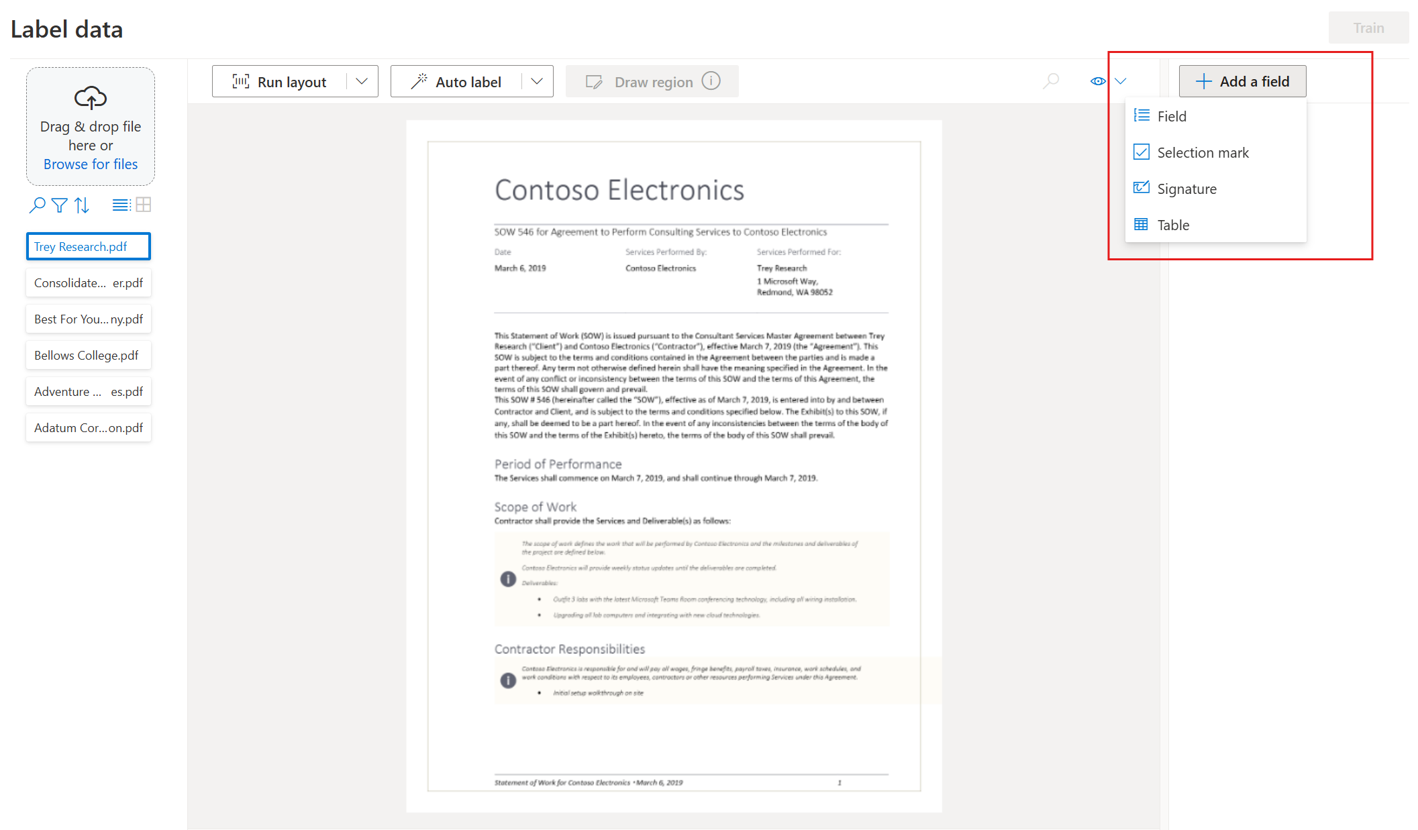The image size is (1418, 830).
Task: Toggle visibility of document content
Action: pyautogui.click(x=1098, y=81)
